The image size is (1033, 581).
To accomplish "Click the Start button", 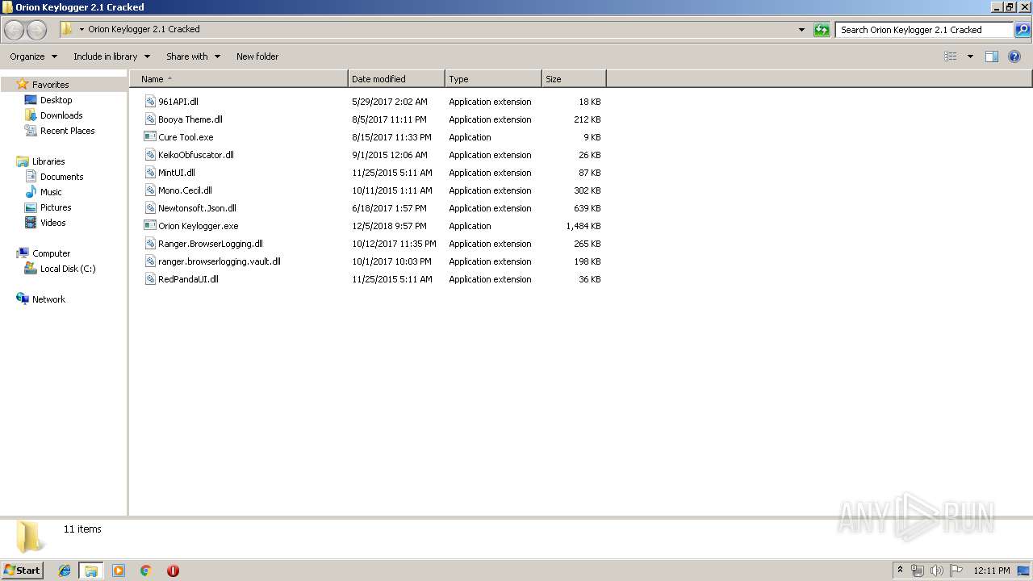I will pyautogui.click(x=23, y=571).
